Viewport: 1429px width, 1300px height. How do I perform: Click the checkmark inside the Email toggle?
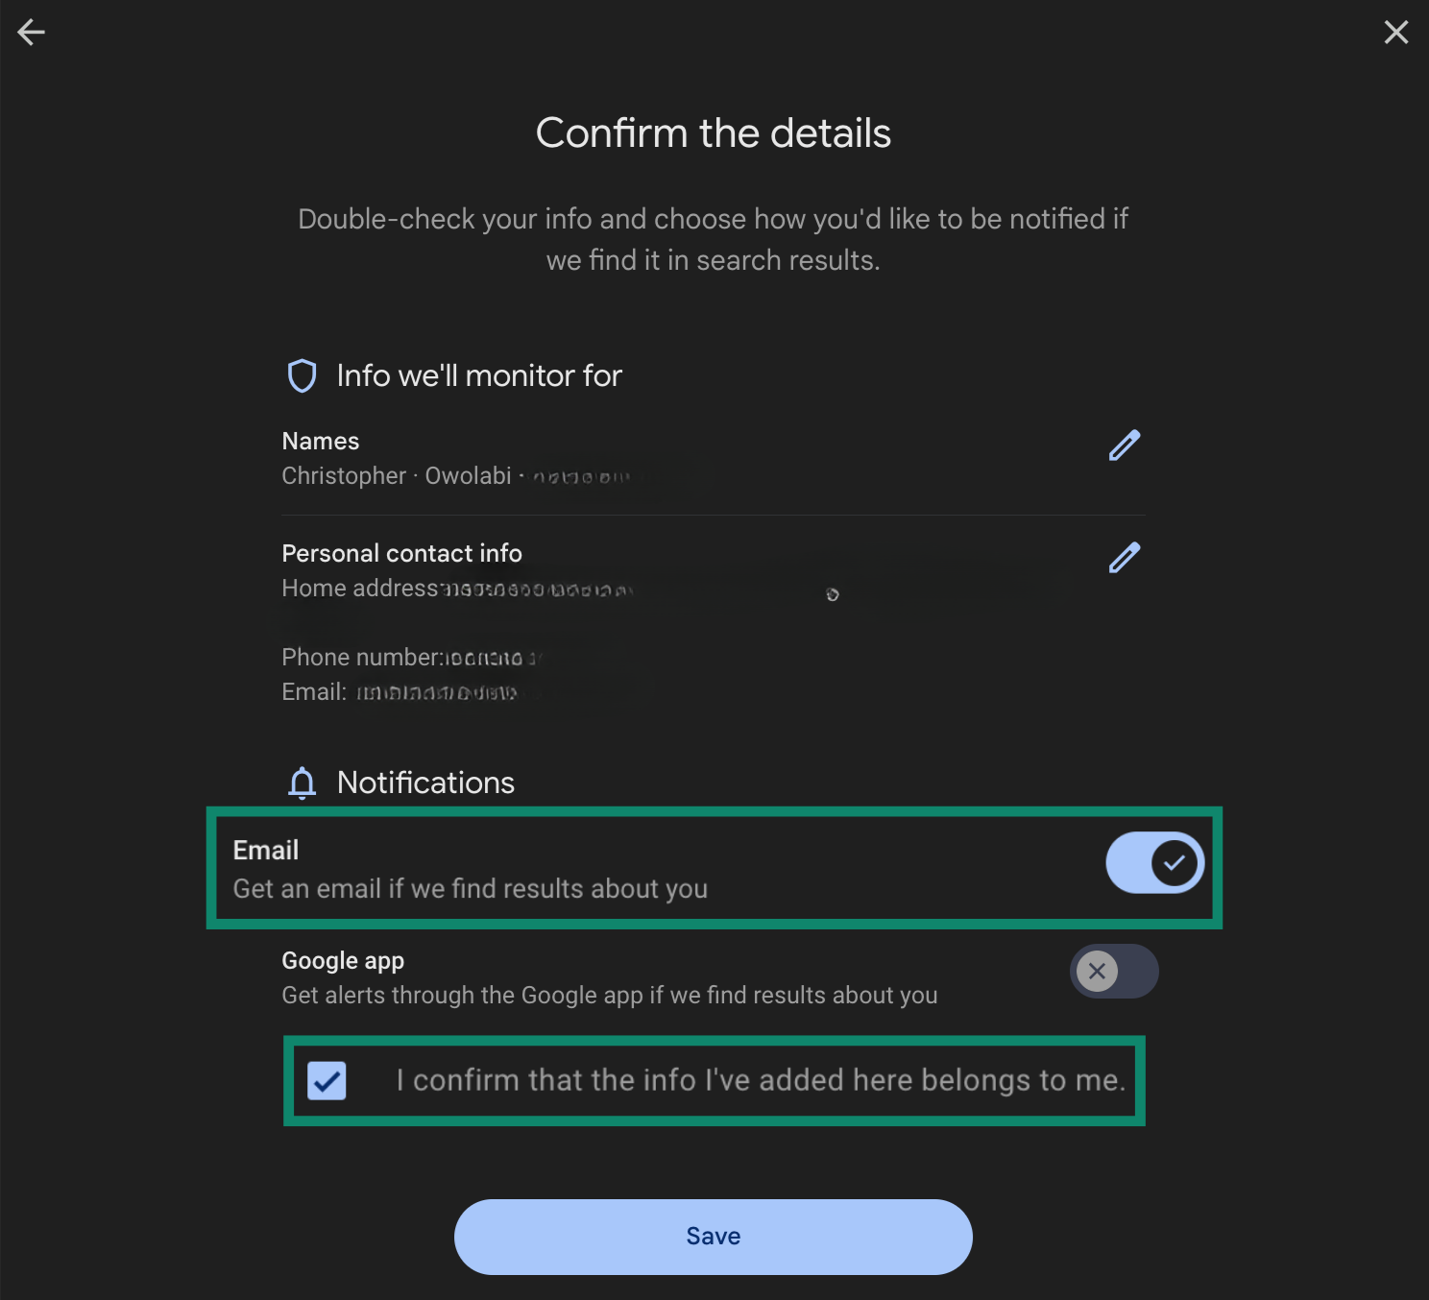[x=1174, y=863]
